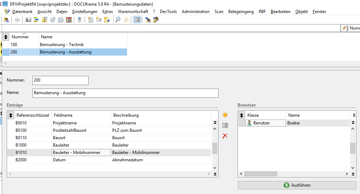
Task: Click the DOCUframe application icon in title bar
Action: 5,4
